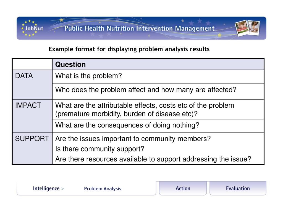Click 'Are the issues important' line

pyautogui.click(x=133, y=139)
